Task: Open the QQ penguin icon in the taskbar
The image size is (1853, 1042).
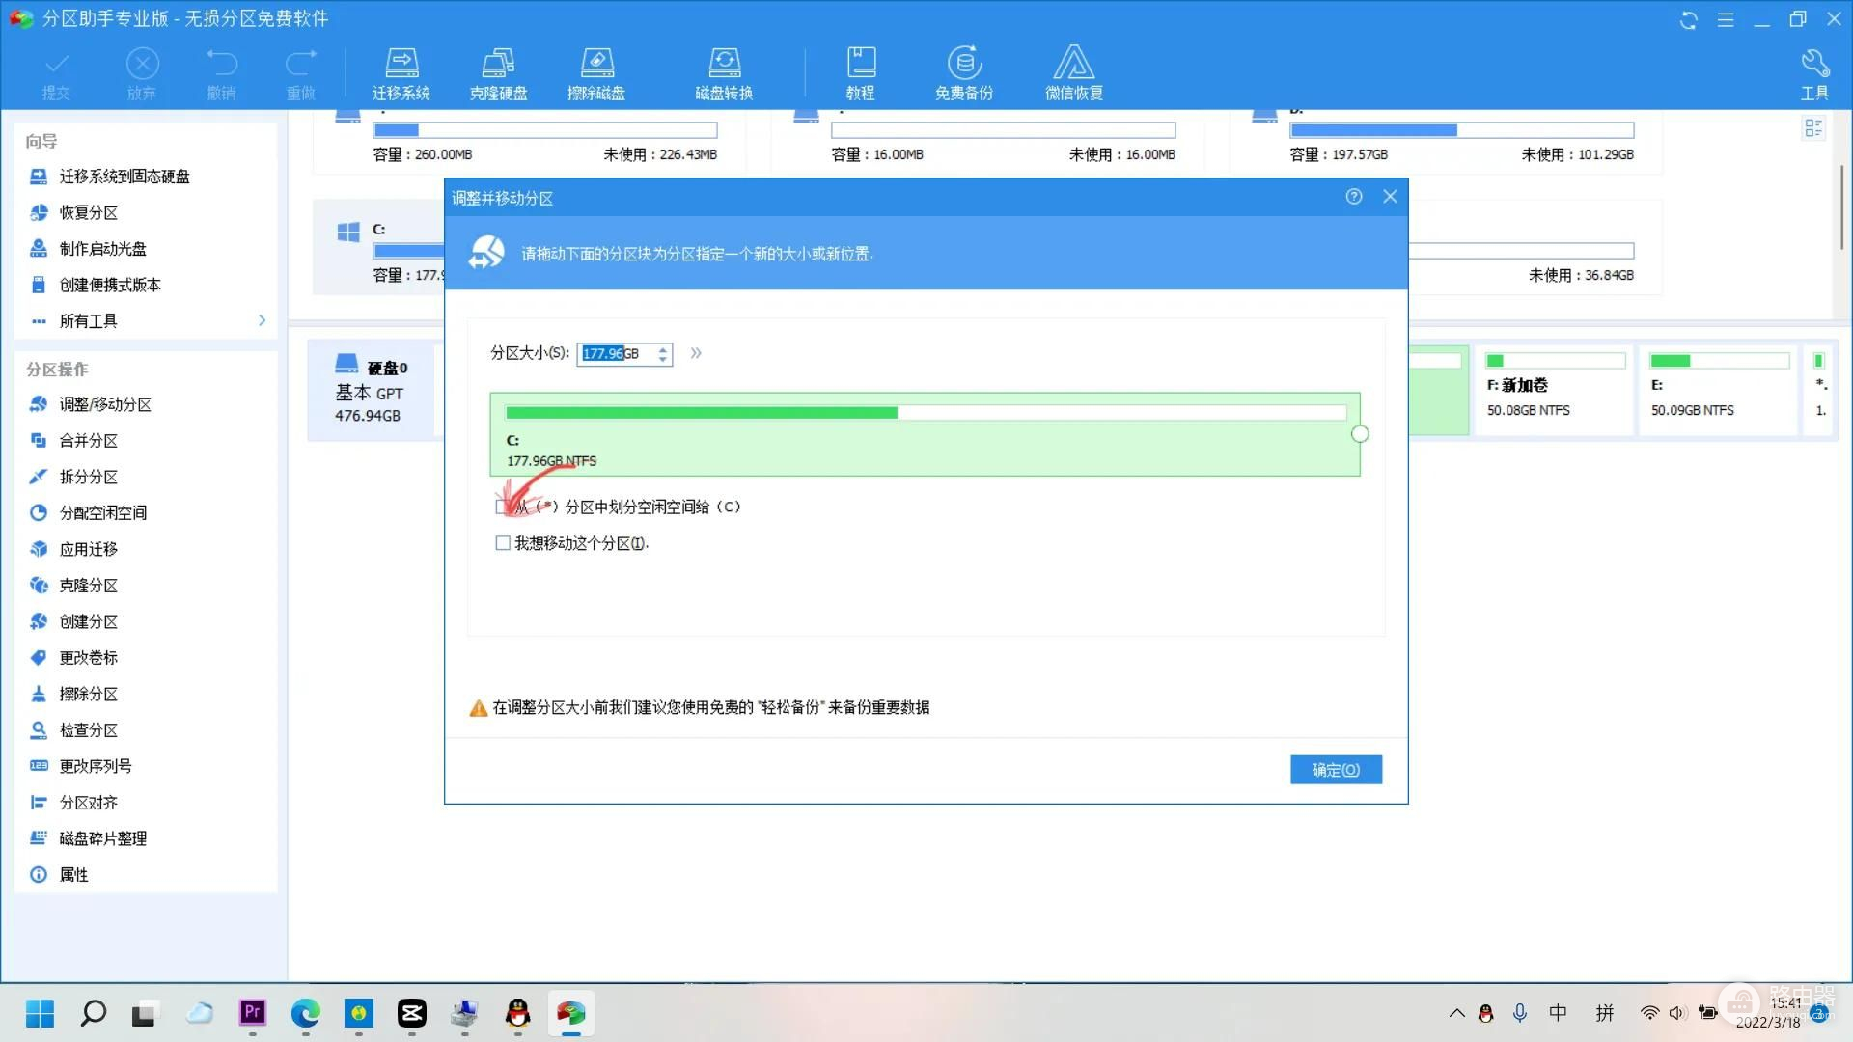Action: pyautogui.click(x=518, y=1013)
